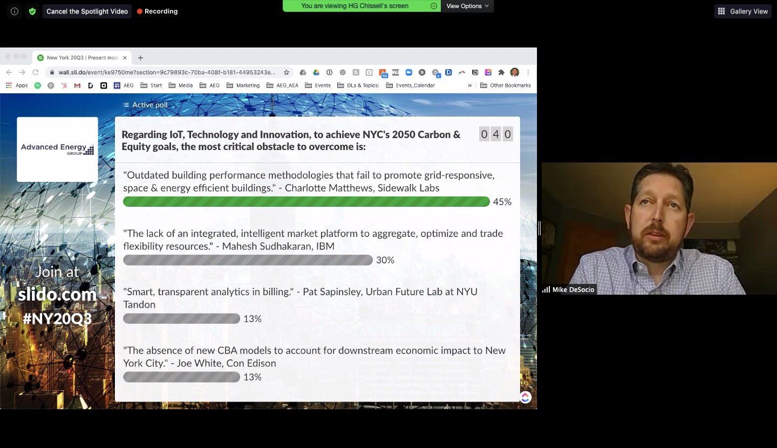
Task: Click the Notion extension icon
Action: 475,72
